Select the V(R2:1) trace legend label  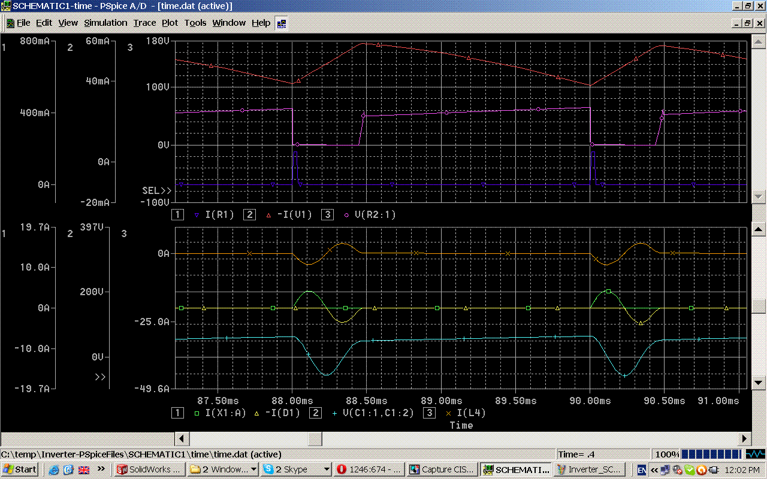[375, 214]
